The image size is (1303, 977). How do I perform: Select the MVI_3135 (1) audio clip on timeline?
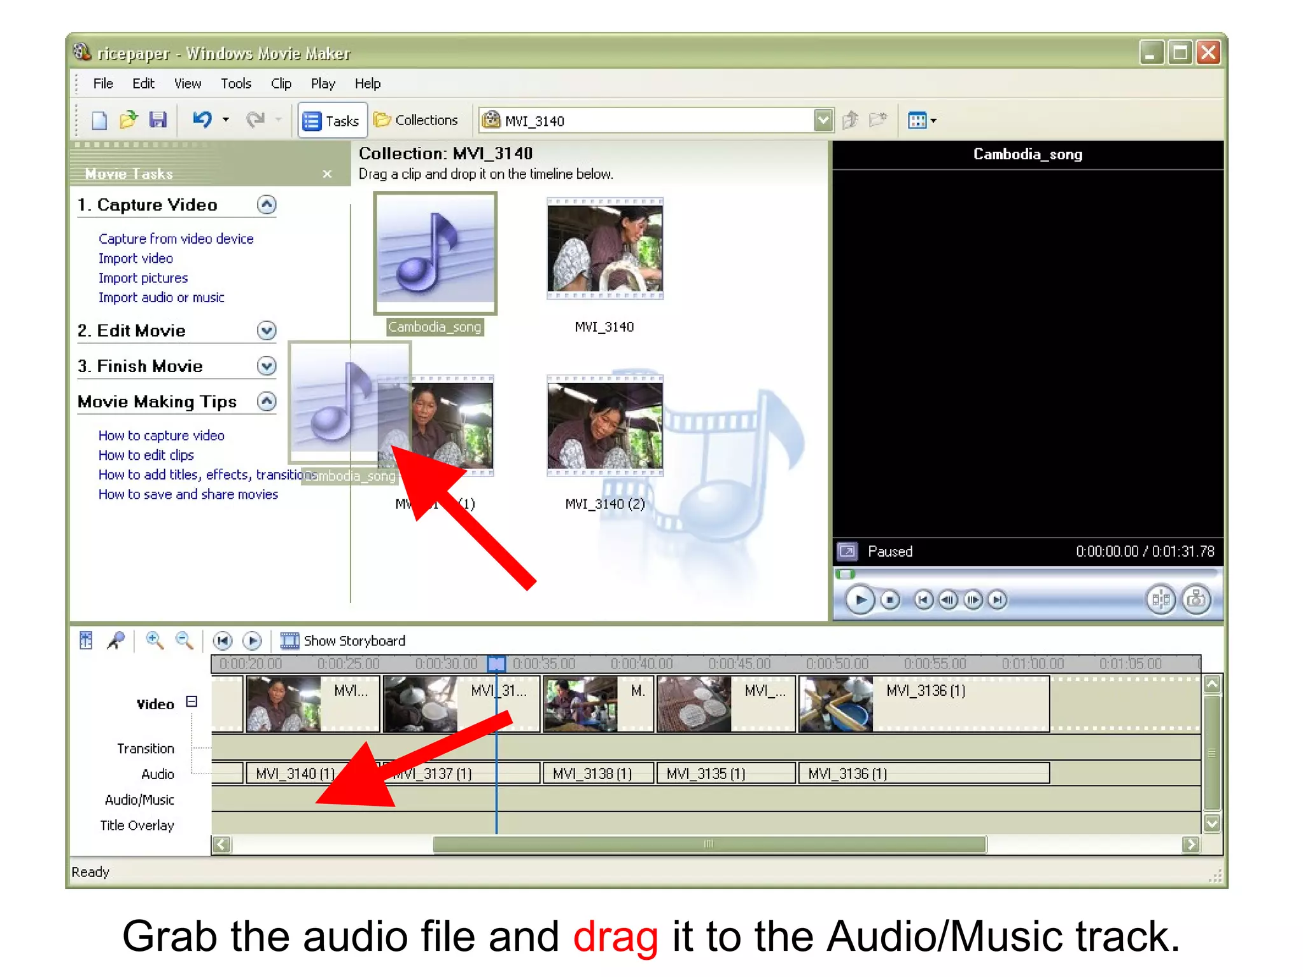click(726, 773)
